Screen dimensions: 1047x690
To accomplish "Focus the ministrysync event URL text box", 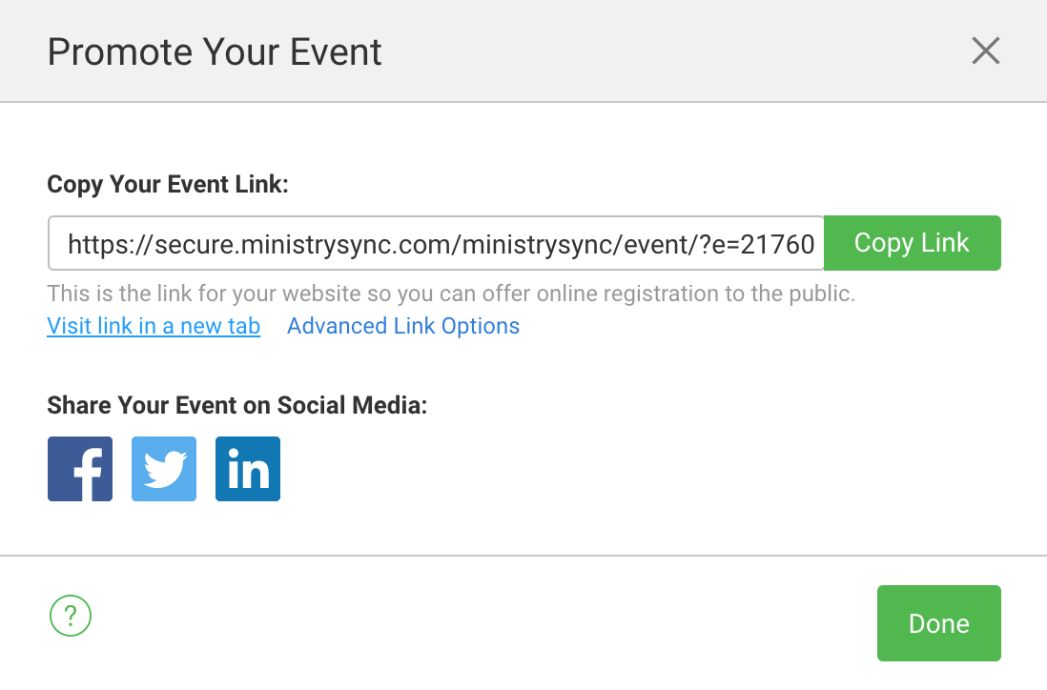I will tap(436, 244).
